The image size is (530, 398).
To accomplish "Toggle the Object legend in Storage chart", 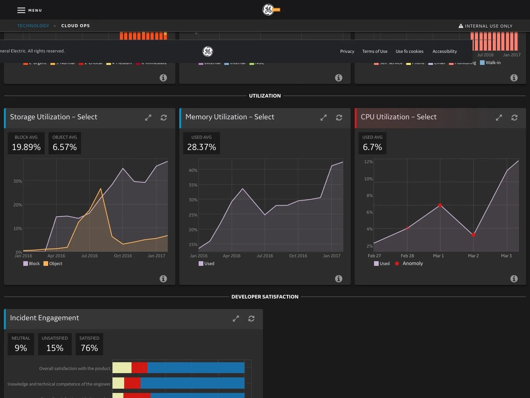I will 53,264.
